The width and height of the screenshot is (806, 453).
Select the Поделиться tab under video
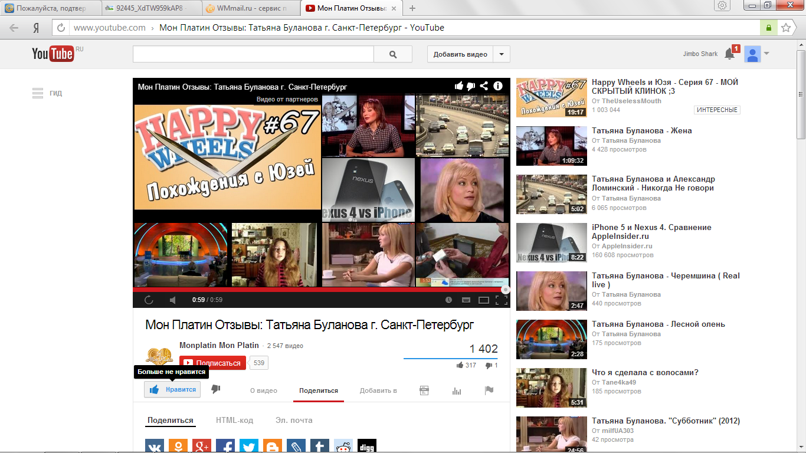(319, 390)
